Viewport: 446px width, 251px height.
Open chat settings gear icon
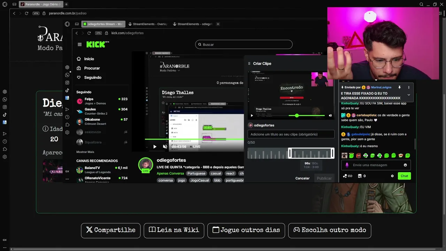[392, 176]
